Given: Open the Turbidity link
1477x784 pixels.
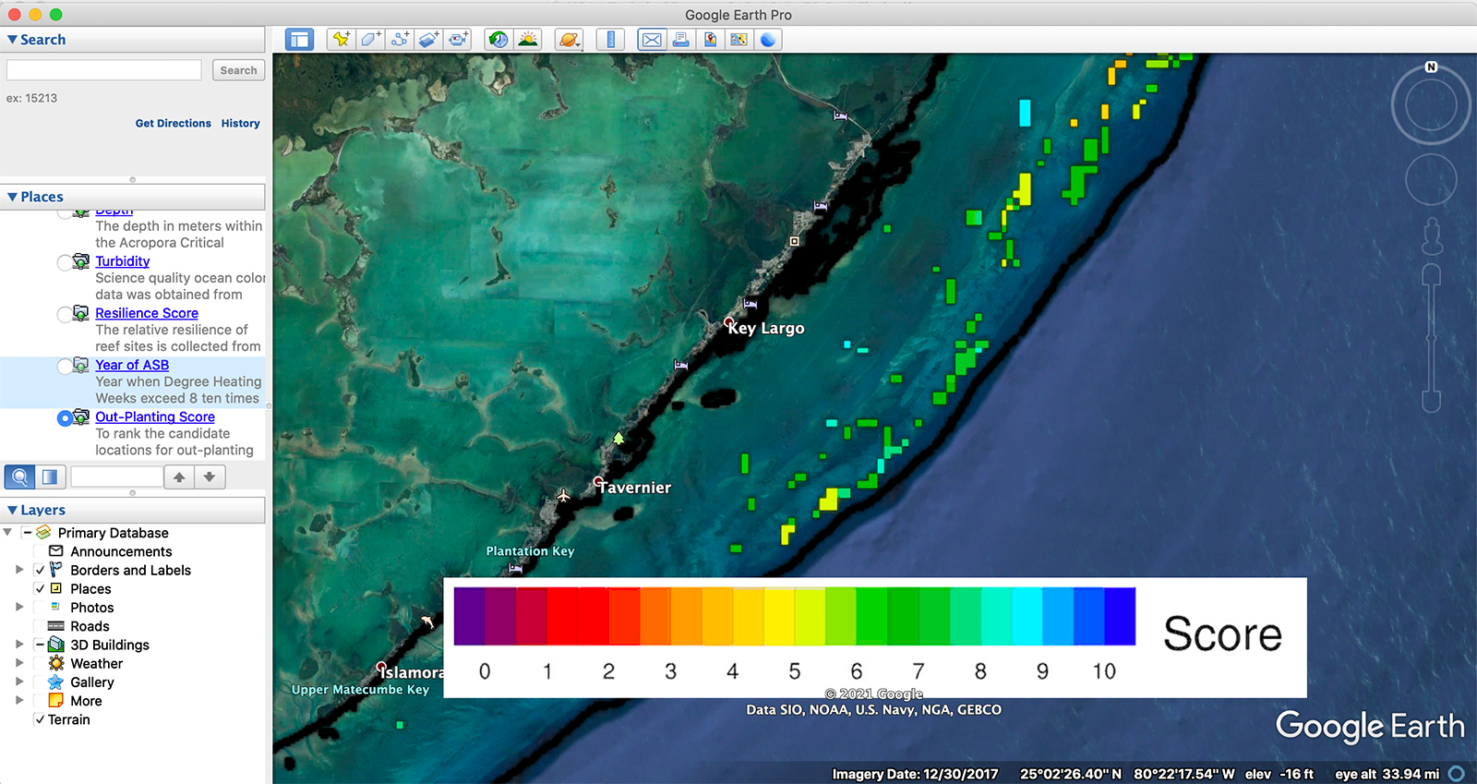Looking at the screenshot, I should click(122, 261).
